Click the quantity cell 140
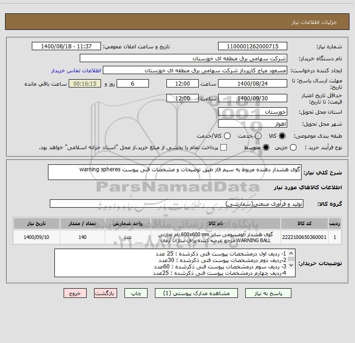Screen dimensions: 355x343 (x=83, y=237)
